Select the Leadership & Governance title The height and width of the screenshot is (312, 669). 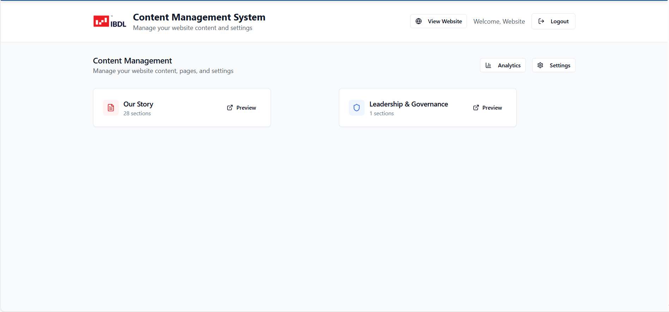pos(408,104)
